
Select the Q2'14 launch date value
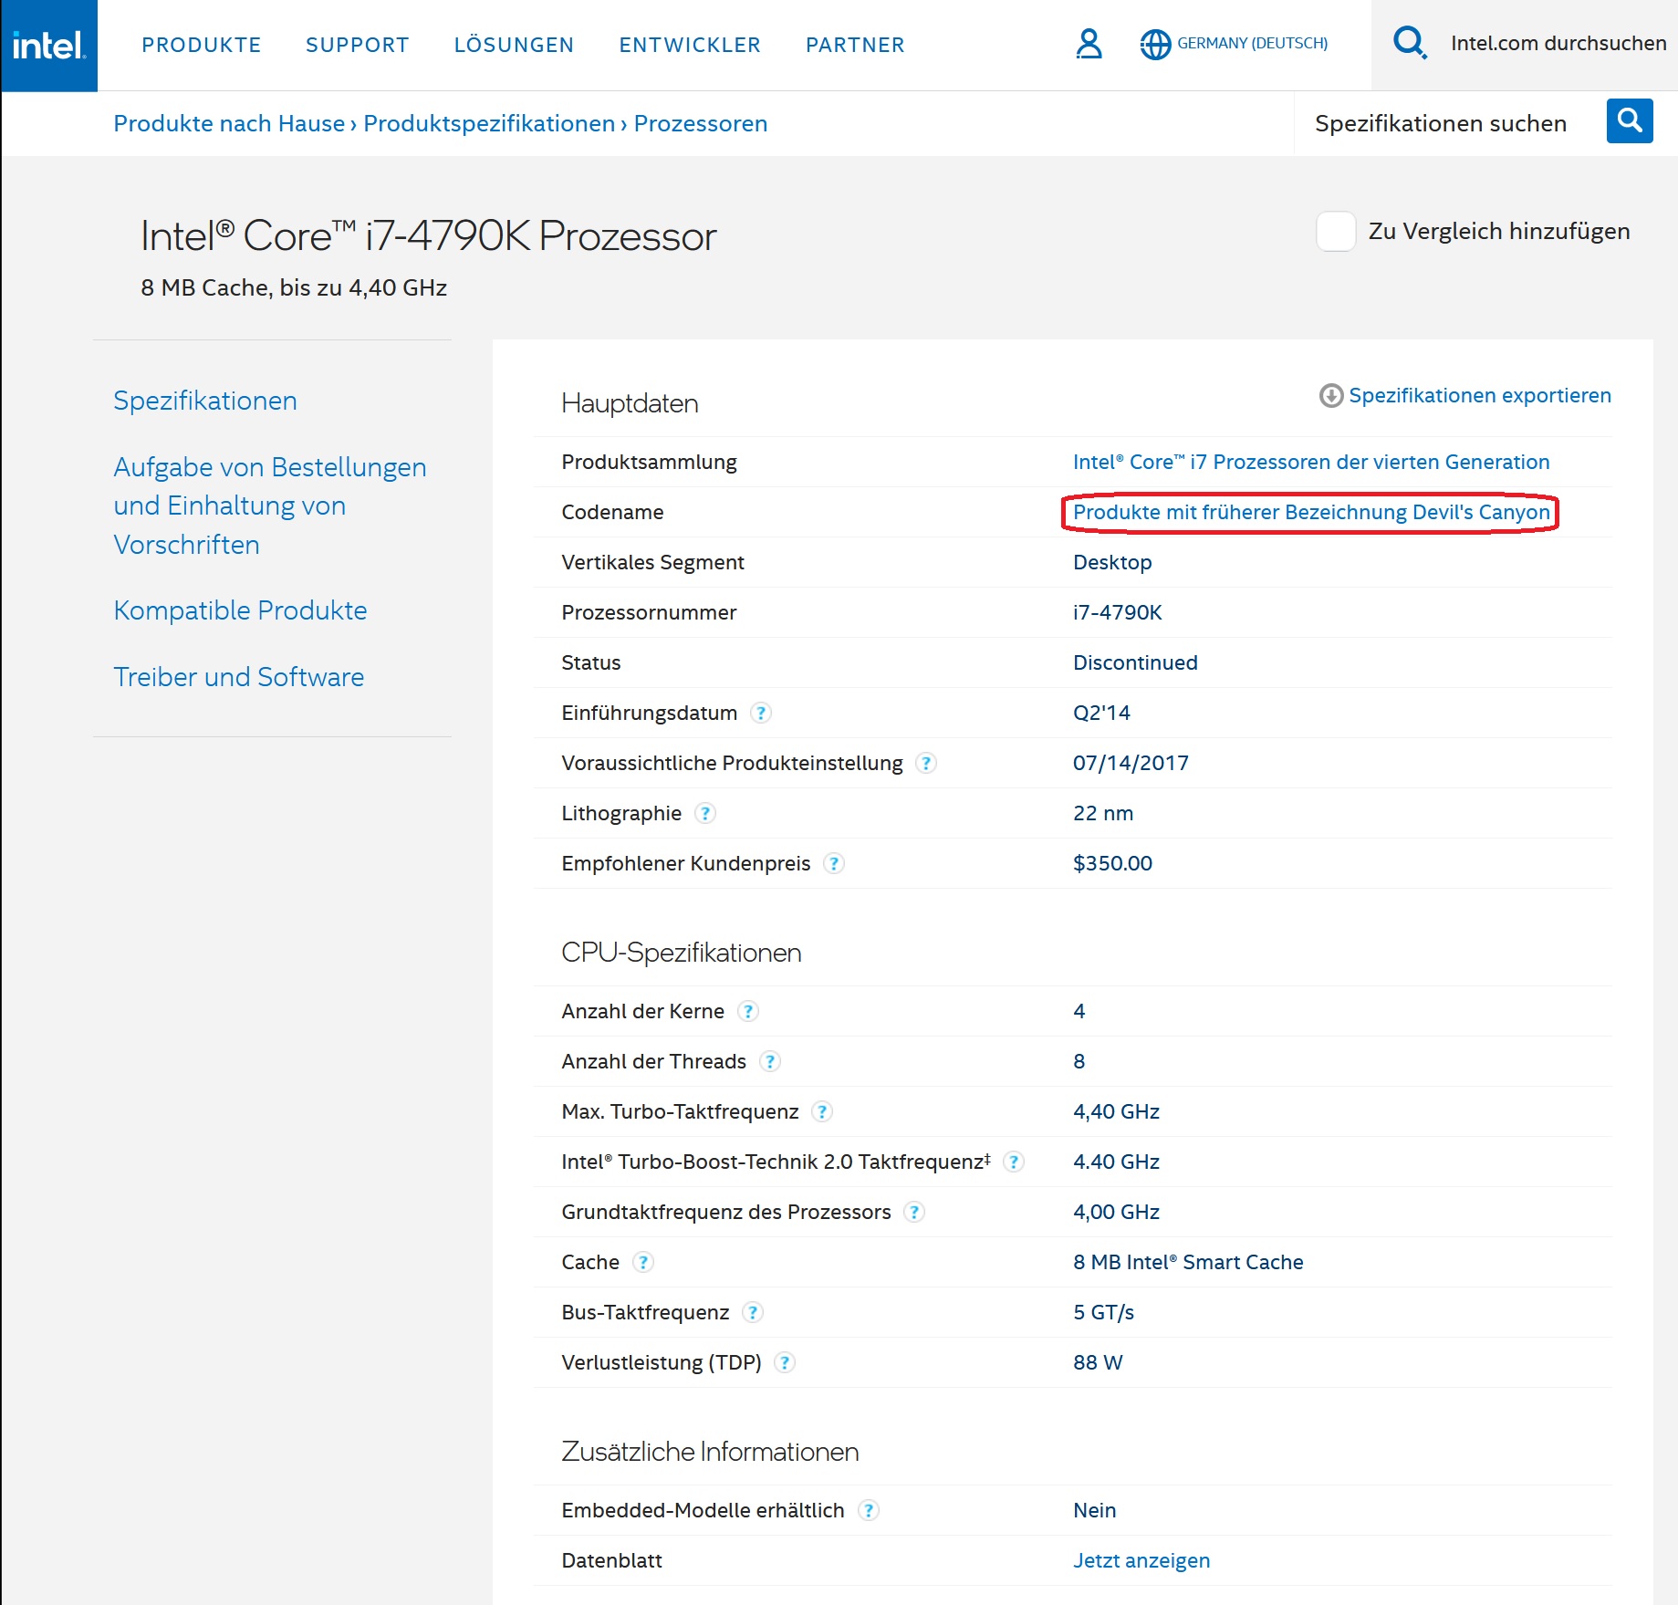1101,713
